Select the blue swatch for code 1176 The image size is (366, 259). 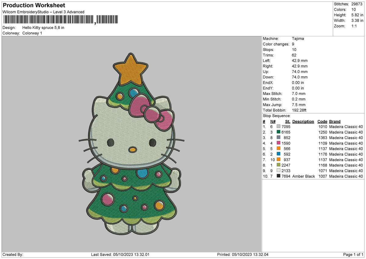[x=278, y=154]
